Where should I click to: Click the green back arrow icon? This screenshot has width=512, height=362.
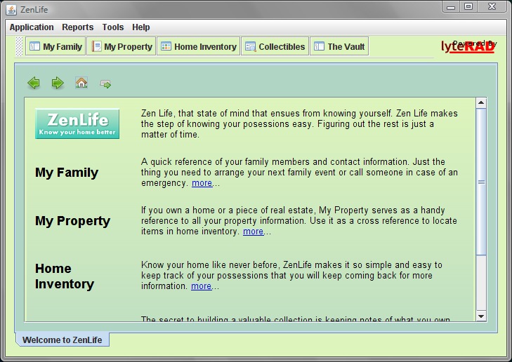pos(34,83)
